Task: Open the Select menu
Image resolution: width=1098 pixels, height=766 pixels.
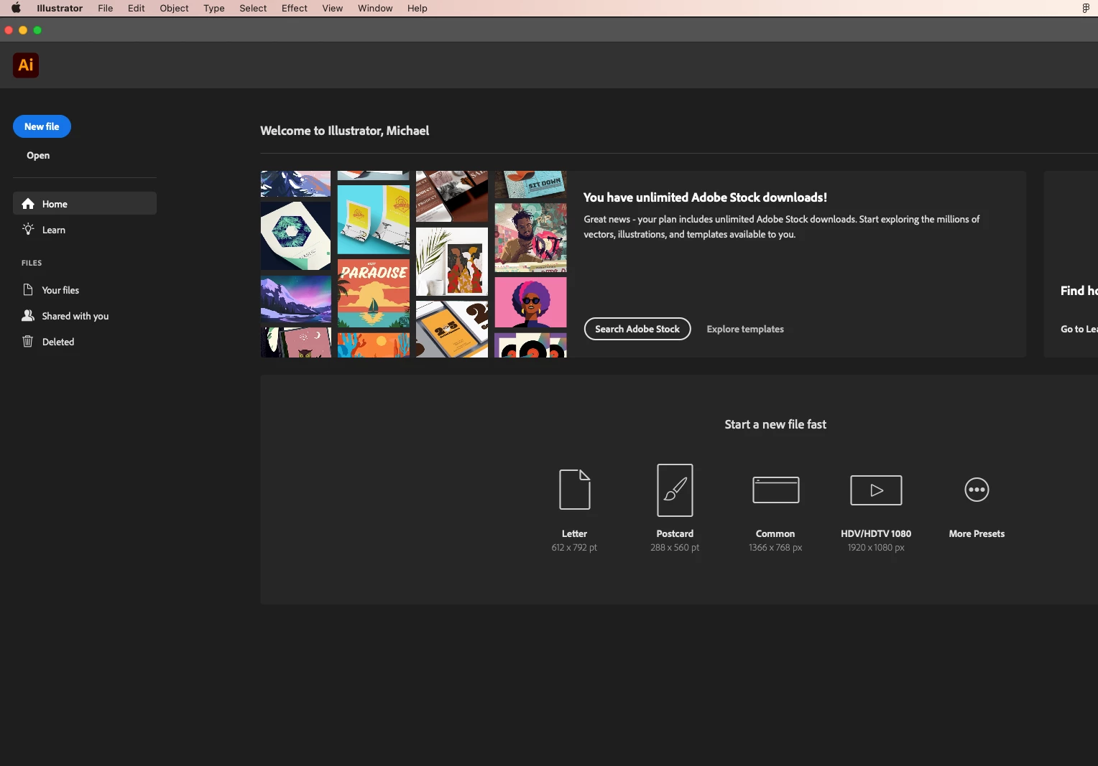Action: [253, 8]
